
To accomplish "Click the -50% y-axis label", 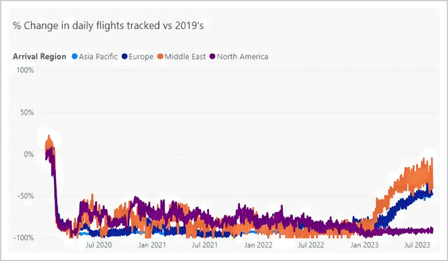I will (x=26, y=196).
